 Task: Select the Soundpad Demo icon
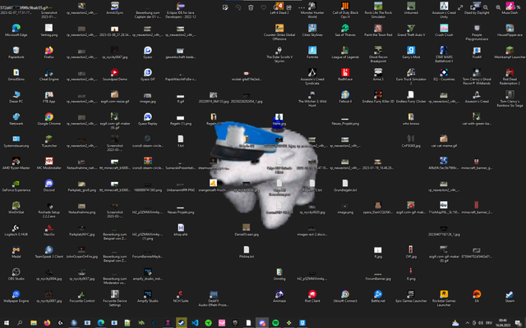pos(115,75)
